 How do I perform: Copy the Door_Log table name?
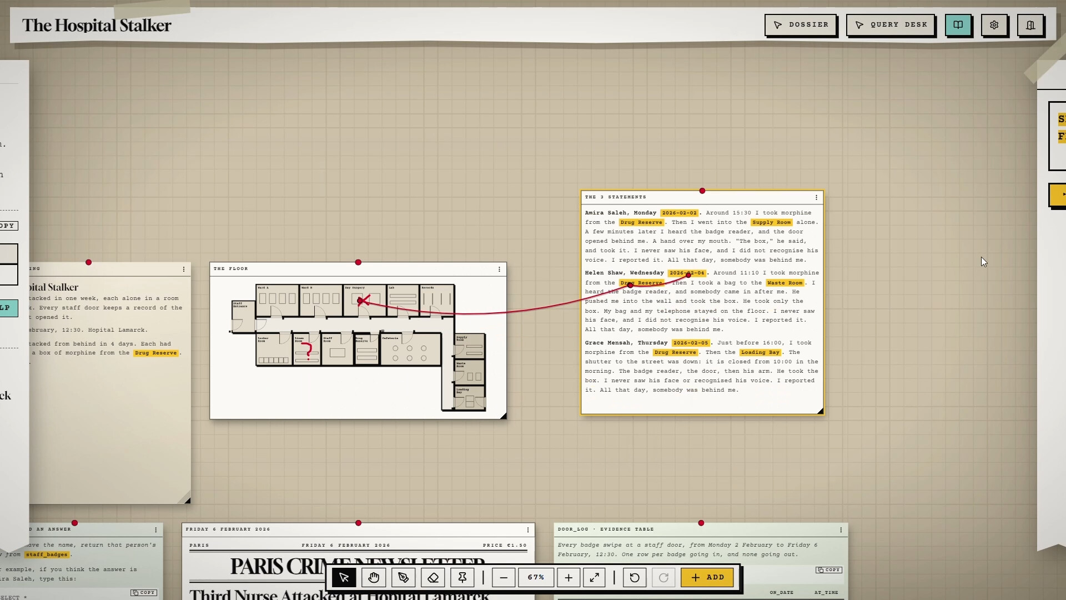coord(829,570)
